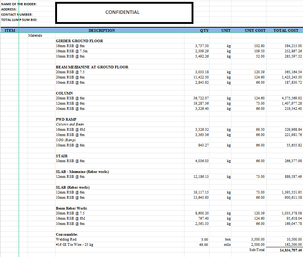Click the DESCRIPTION column header cell
The image size is (303, 257).
pyautogui.click(x=102, y=30)
